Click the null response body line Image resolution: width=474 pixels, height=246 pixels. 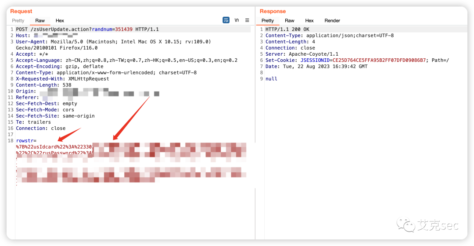coord(271,79)
